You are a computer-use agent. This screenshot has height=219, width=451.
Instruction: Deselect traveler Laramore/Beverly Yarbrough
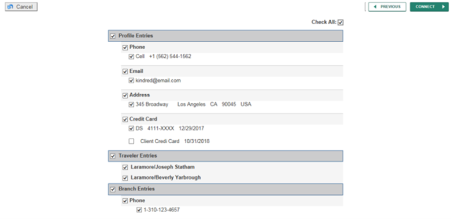(x=125, y=178)
